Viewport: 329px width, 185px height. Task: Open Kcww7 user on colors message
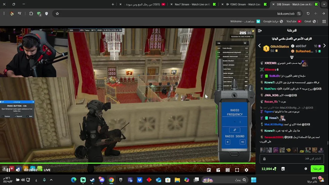pyautogui.click(x=270, y=82)
